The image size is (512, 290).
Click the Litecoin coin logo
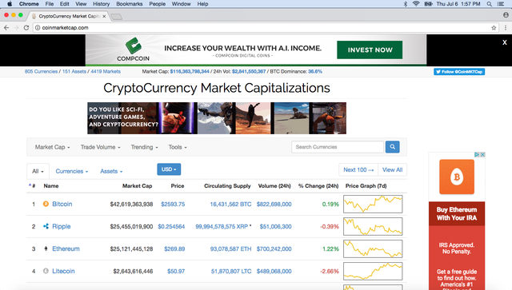46,271
